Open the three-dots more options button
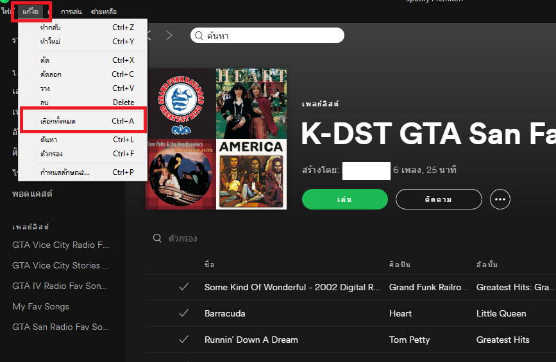 click(500, 199)
